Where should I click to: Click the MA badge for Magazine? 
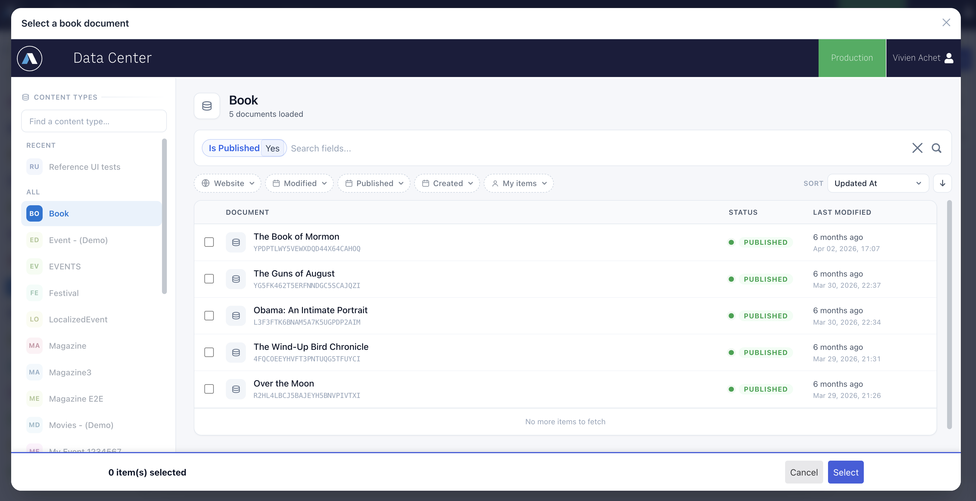click(x=34, y=346)
